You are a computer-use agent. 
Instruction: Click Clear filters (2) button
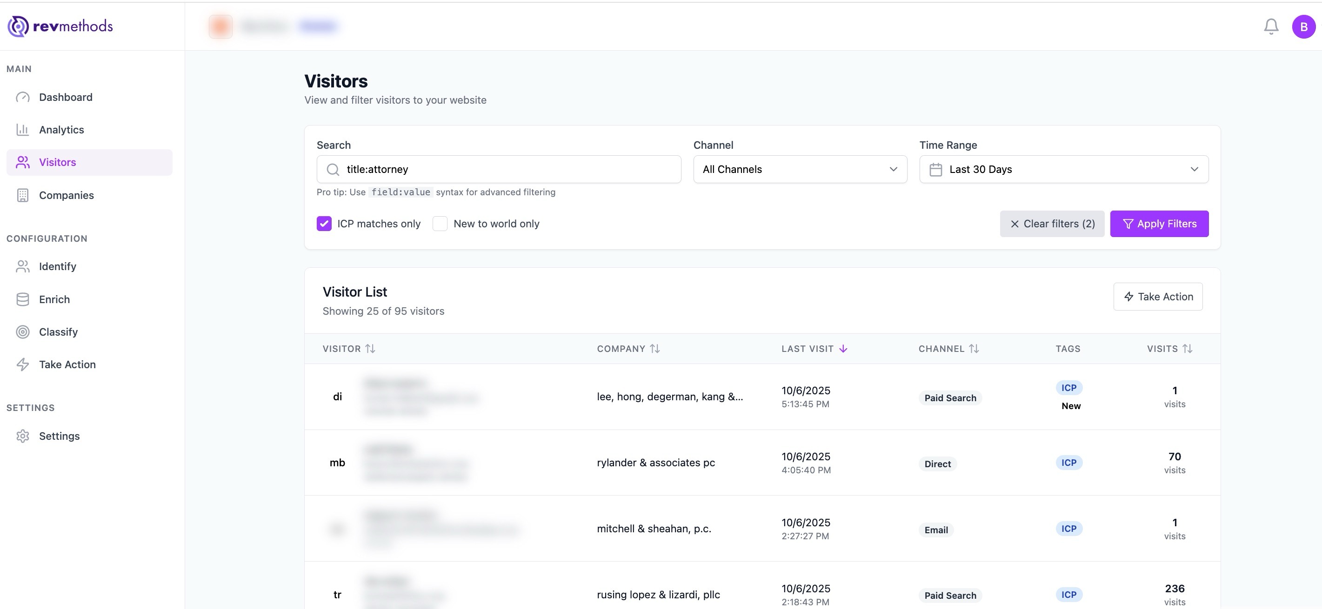[1052, 224]
